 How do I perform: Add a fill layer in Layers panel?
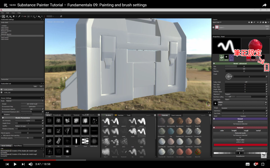[x=260, y=22]
